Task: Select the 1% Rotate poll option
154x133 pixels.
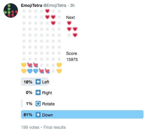Action: 39,104
